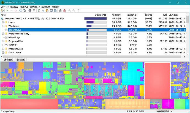Expand the Program Files (x86) node
This screenshot has height=113, width=190.
point(3,34)
